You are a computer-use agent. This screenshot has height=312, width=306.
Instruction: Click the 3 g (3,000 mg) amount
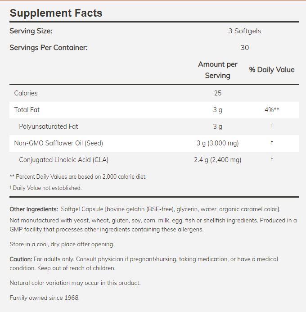pos(217,143)
